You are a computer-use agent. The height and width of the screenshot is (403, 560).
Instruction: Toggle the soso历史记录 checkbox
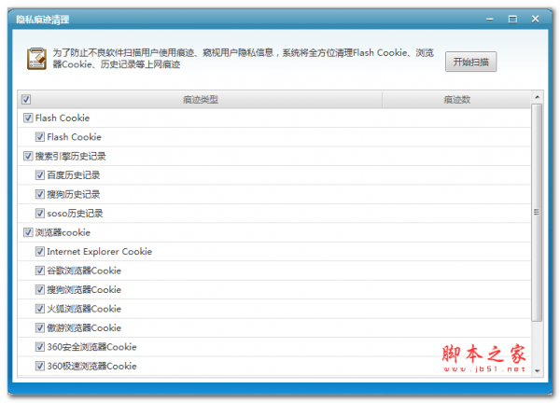pyautogui.click(x=39, y=213)
